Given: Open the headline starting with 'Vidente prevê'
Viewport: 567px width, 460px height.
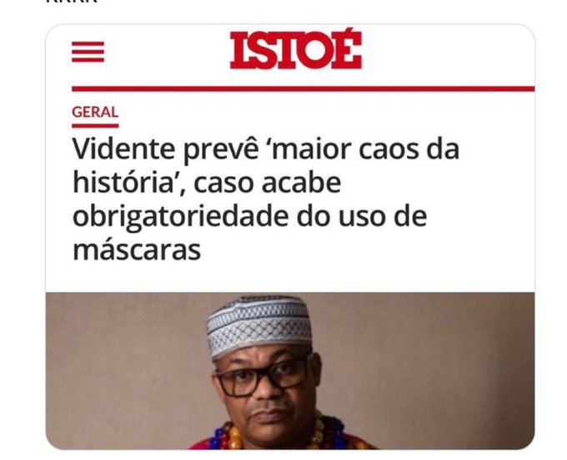Looking at the screenshot, I should (x=266, y=200).
